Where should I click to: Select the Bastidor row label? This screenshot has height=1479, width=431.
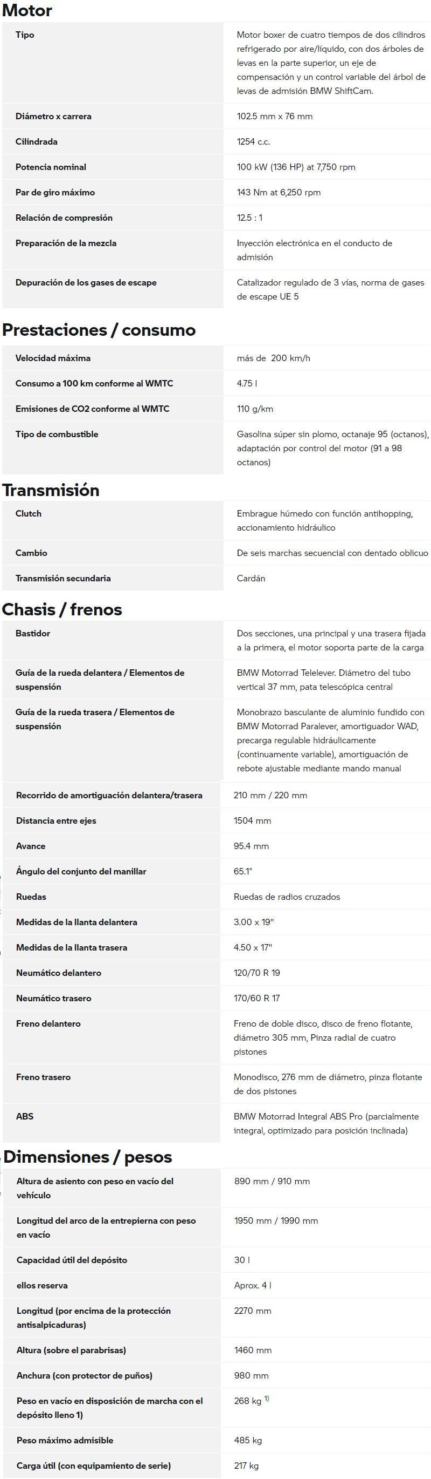[33, 633]
